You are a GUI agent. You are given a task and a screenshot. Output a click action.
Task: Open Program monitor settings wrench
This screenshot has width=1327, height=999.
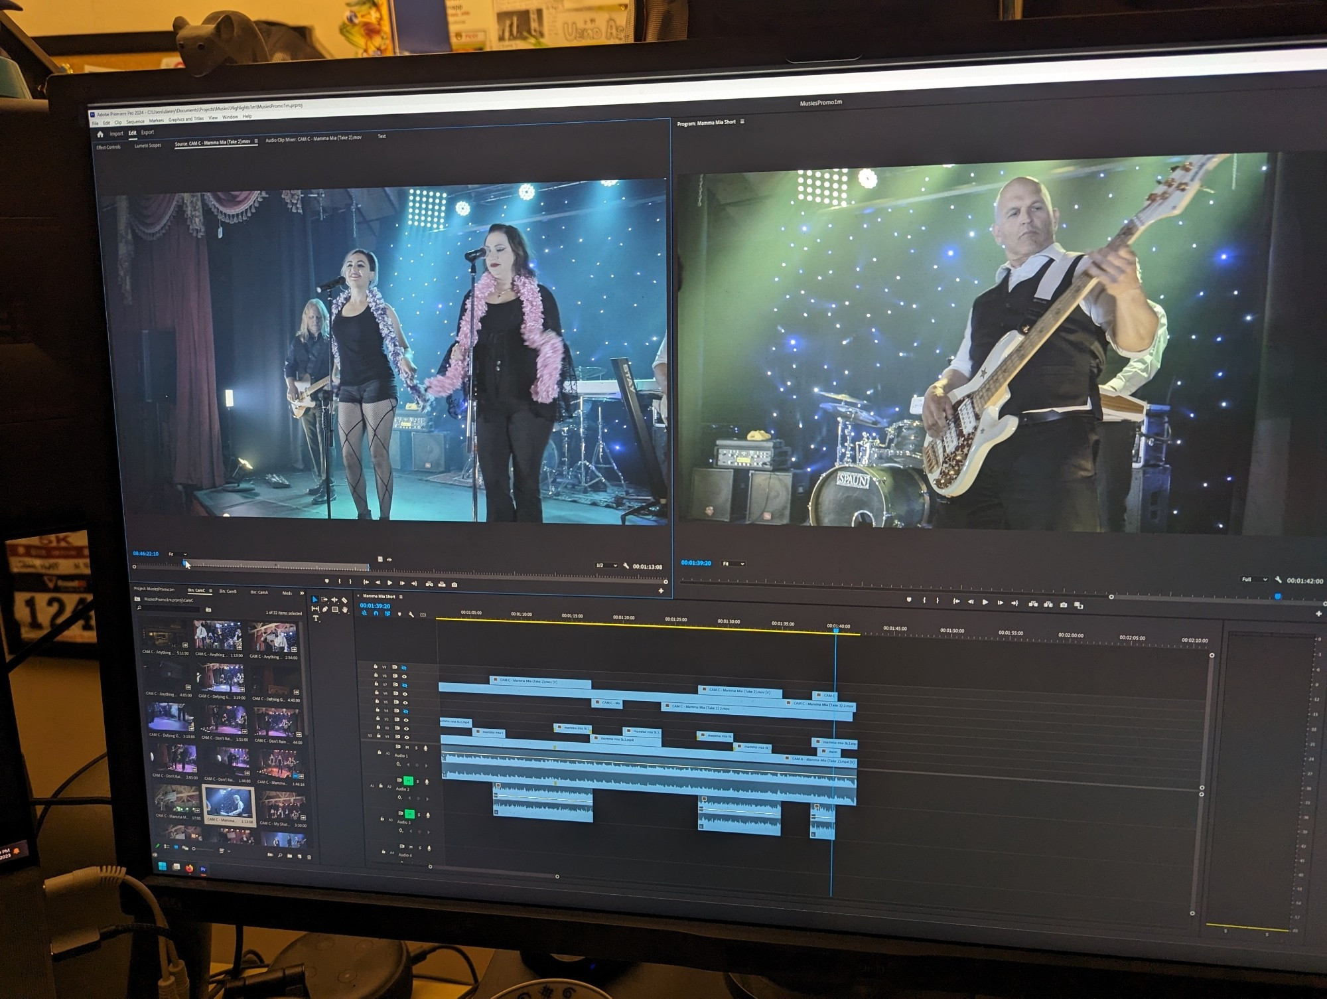point(1279,579)
